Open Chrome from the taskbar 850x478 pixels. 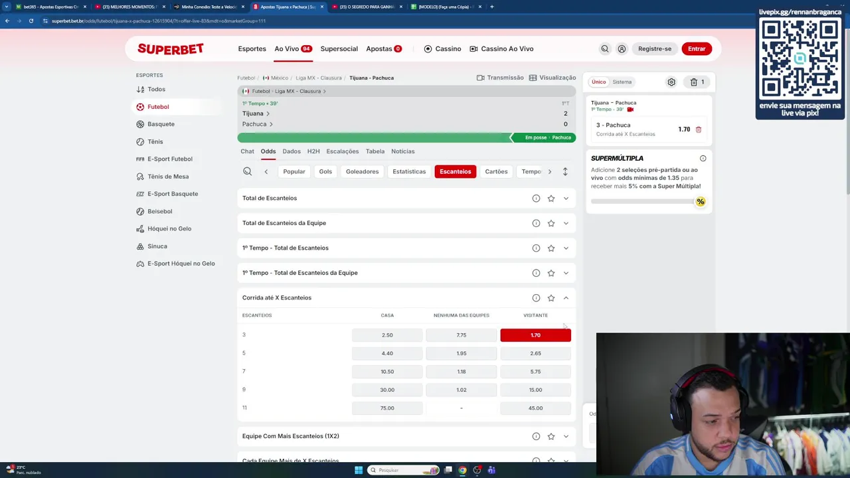tap(462, 470)
